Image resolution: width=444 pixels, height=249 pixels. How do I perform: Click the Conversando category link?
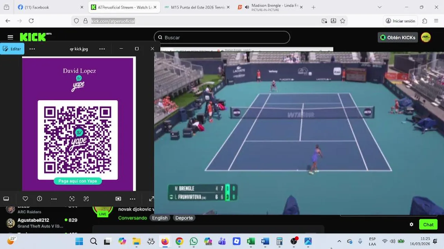132,218
